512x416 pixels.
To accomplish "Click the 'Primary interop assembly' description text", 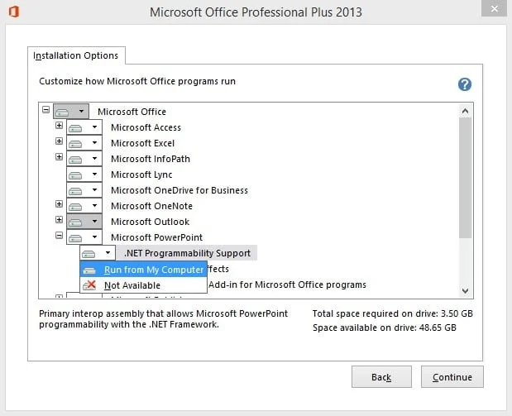I will coord(163,319).
